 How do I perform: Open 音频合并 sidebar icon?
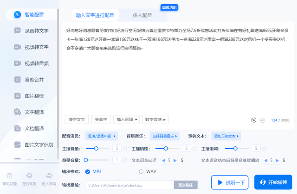pyautogui.click(x=17, y=80)
